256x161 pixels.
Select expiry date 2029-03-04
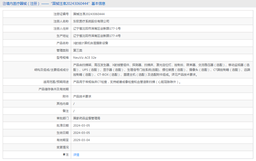[x=82, y=140]
